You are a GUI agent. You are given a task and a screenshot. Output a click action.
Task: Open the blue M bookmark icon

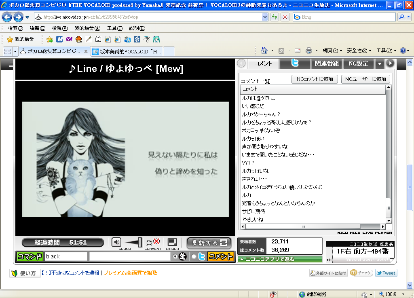pos(59,39)
